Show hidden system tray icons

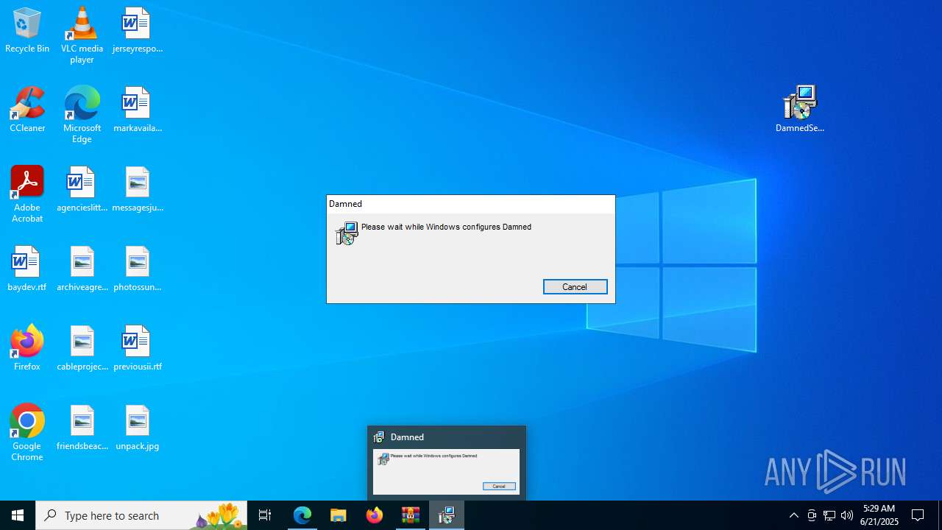click(793, 515)
